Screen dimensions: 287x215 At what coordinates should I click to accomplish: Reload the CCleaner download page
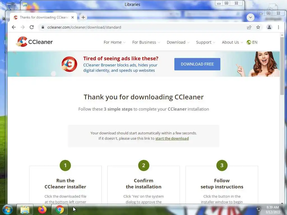pos(32,27)
